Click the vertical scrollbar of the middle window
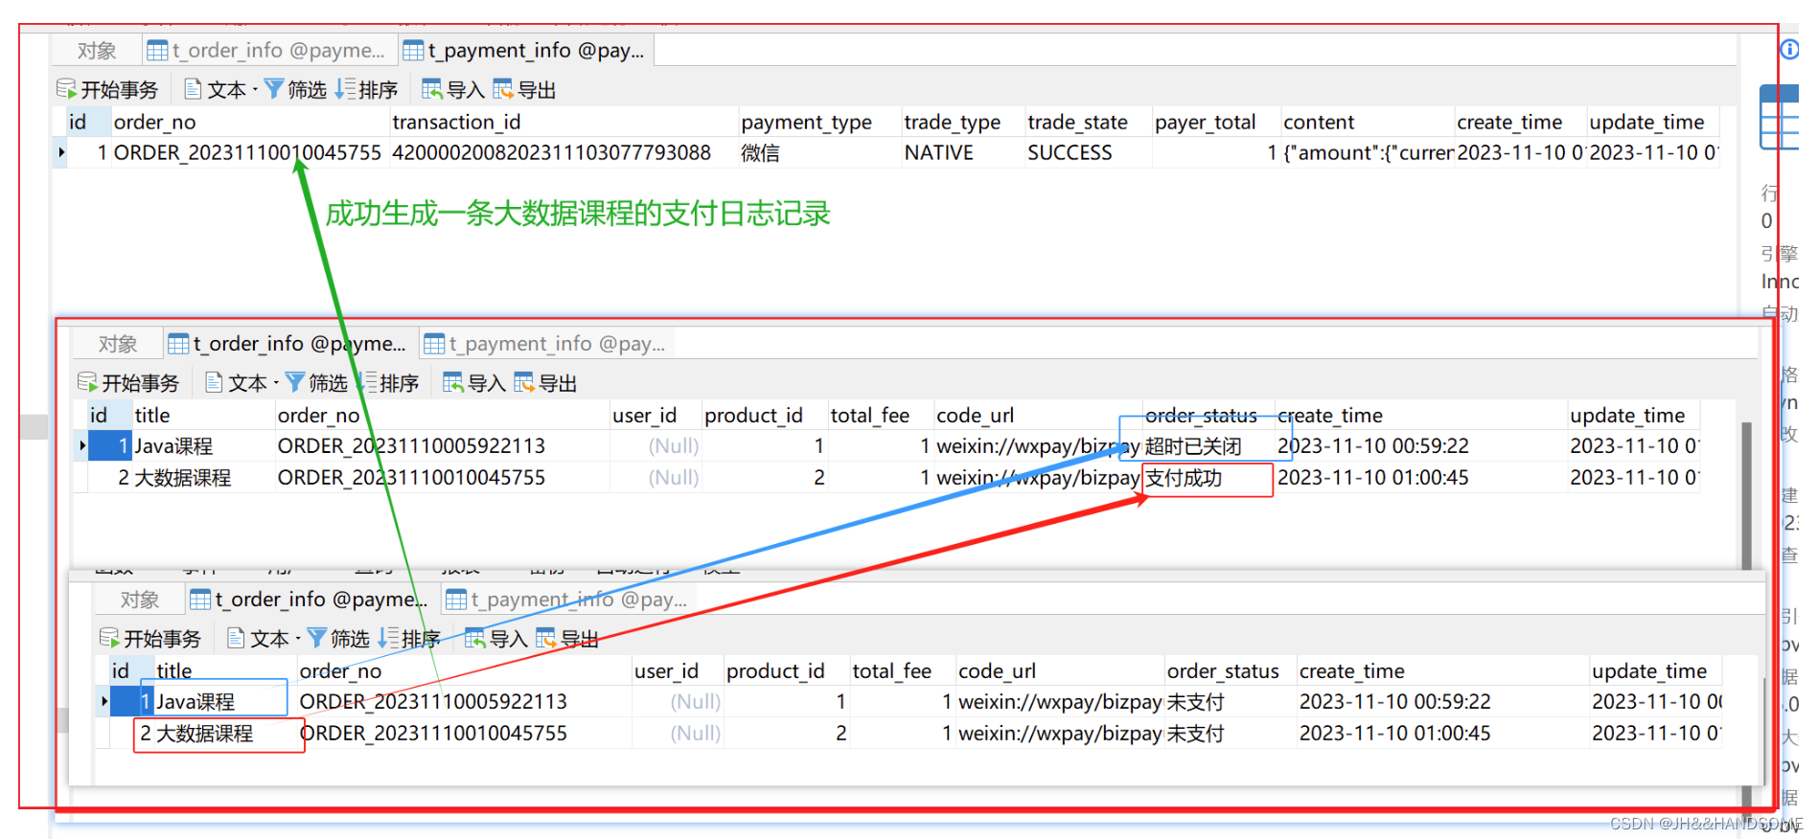 (1746, 495)
